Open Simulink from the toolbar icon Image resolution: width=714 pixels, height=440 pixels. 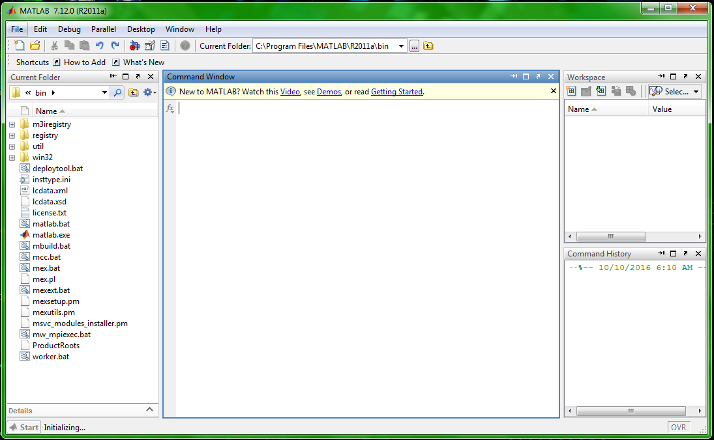click(x=134, y=46)
